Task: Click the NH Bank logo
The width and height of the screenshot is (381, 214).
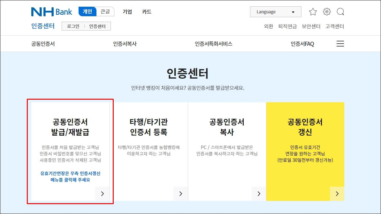Action: (x=51, y=11)
